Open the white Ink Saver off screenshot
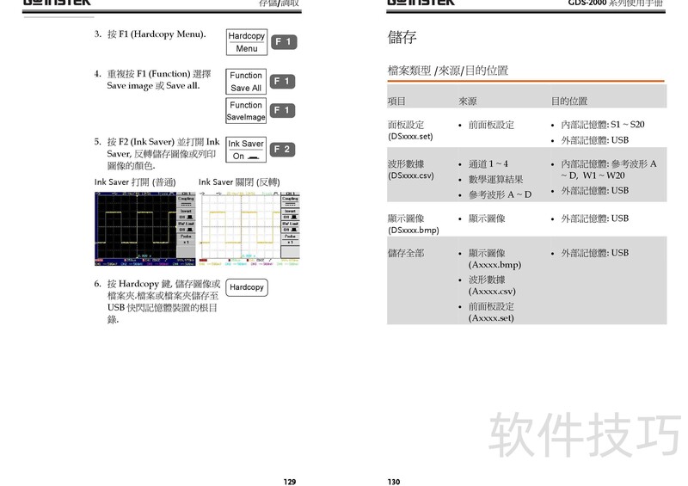 [x=249, y=227]
